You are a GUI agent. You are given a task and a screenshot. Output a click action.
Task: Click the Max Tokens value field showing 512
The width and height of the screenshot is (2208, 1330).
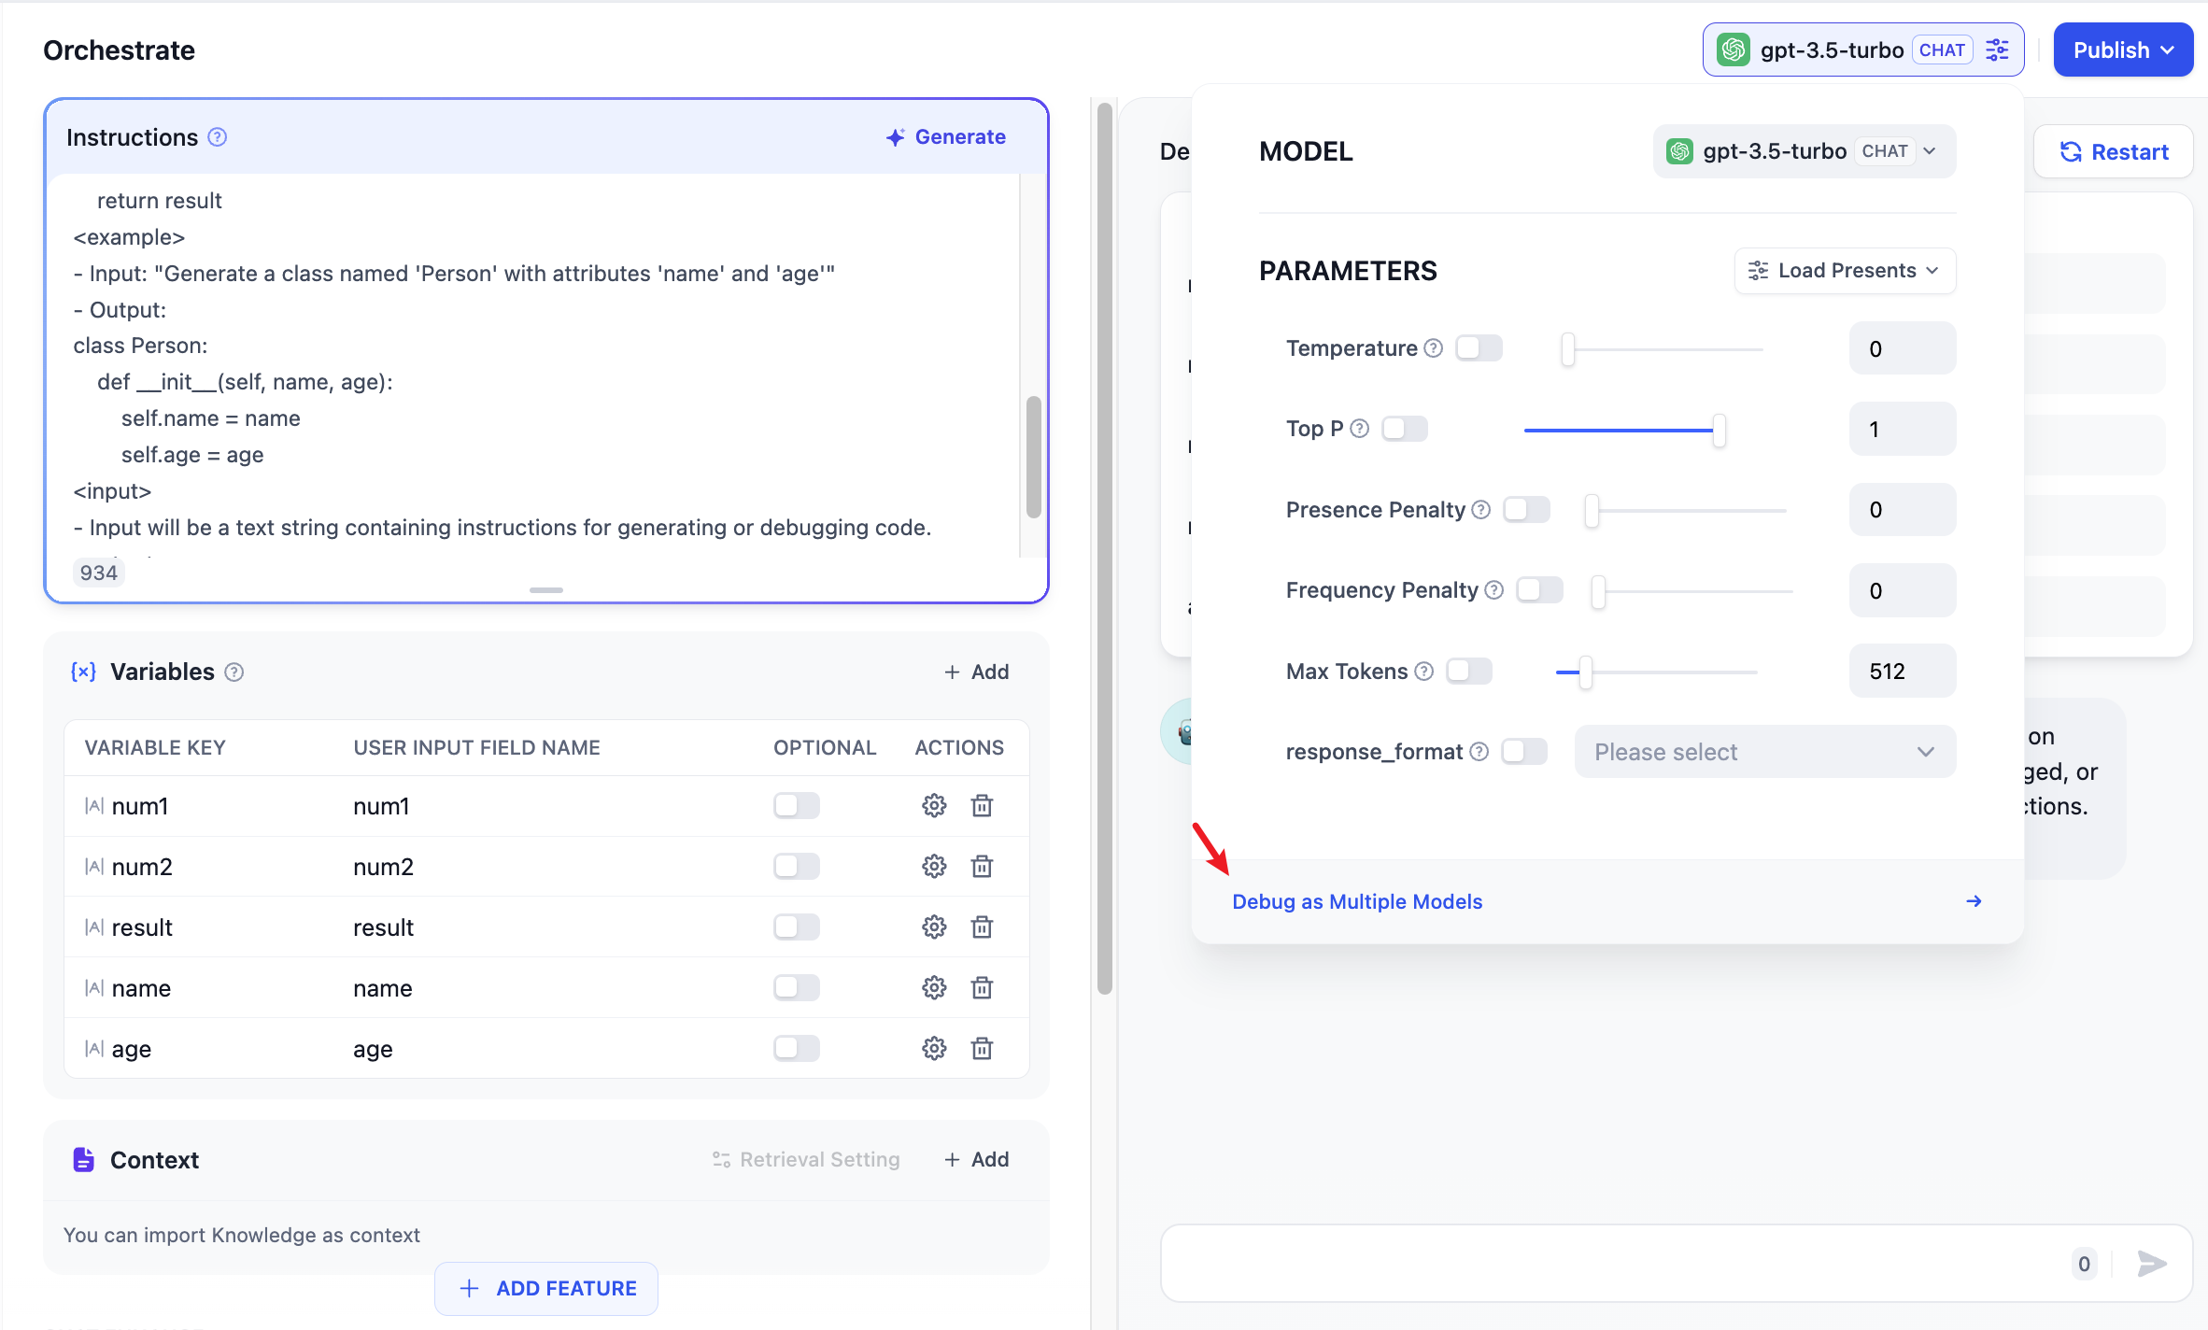coord(1903,672)
